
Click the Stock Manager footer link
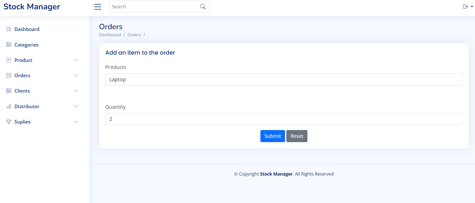[276, 174]
